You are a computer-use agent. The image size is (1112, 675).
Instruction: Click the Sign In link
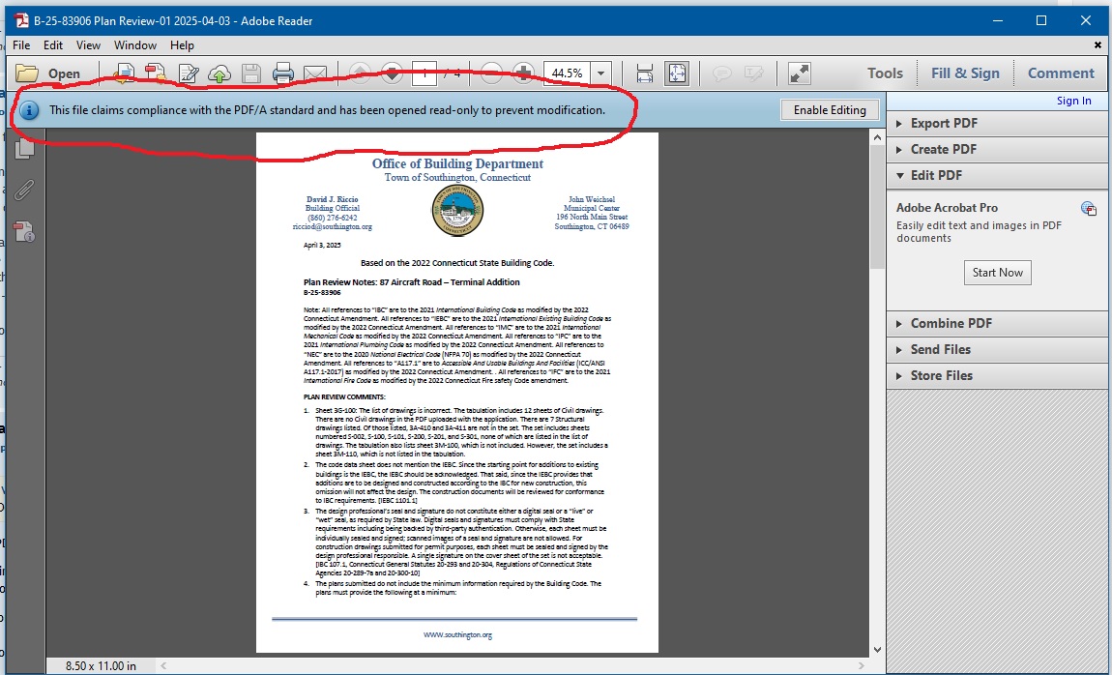coord(1073,101)
